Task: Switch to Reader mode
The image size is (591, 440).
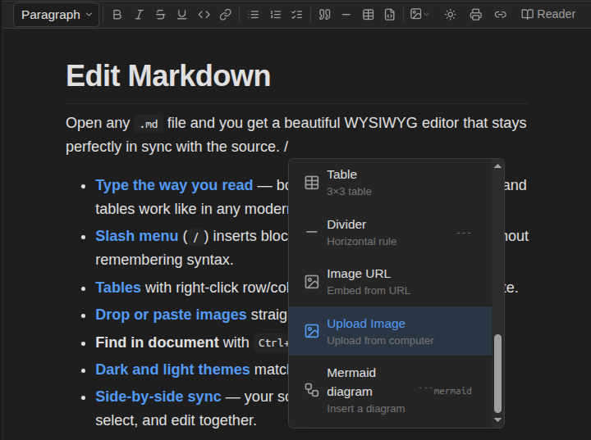Action: tap(548, 15)
